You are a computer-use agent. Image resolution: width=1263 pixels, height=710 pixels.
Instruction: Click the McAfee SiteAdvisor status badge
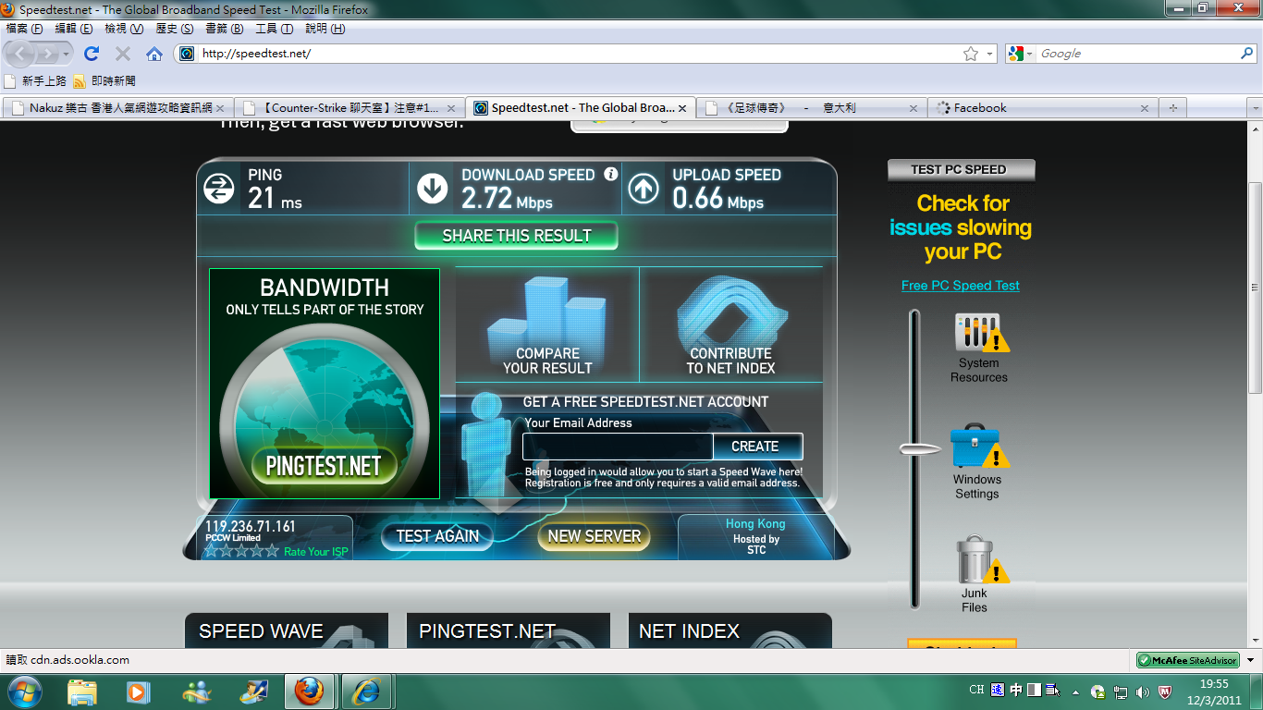1188,660
